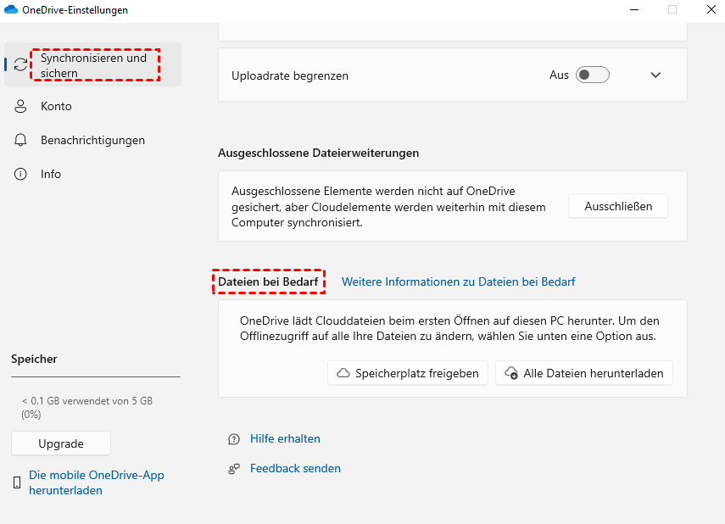This screenshot has height=524, width=725.
Task: Open Weitere Informationen zu Dateien bei Bedarf link
Action: pyautogui.click(x=459, y=282)
